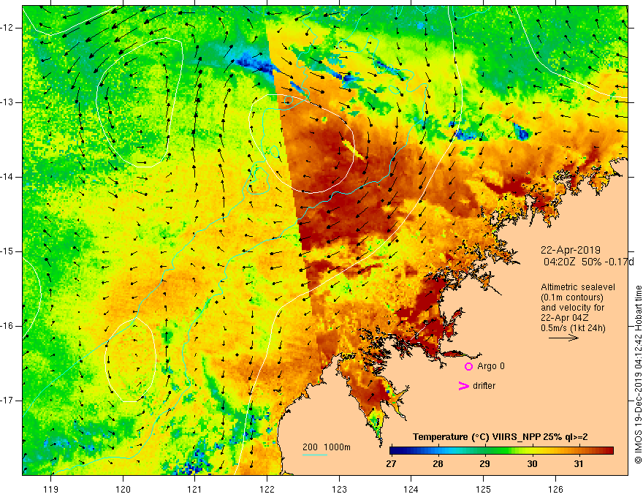Click the 'and velocity for' caption line

[x=572, y=308]
